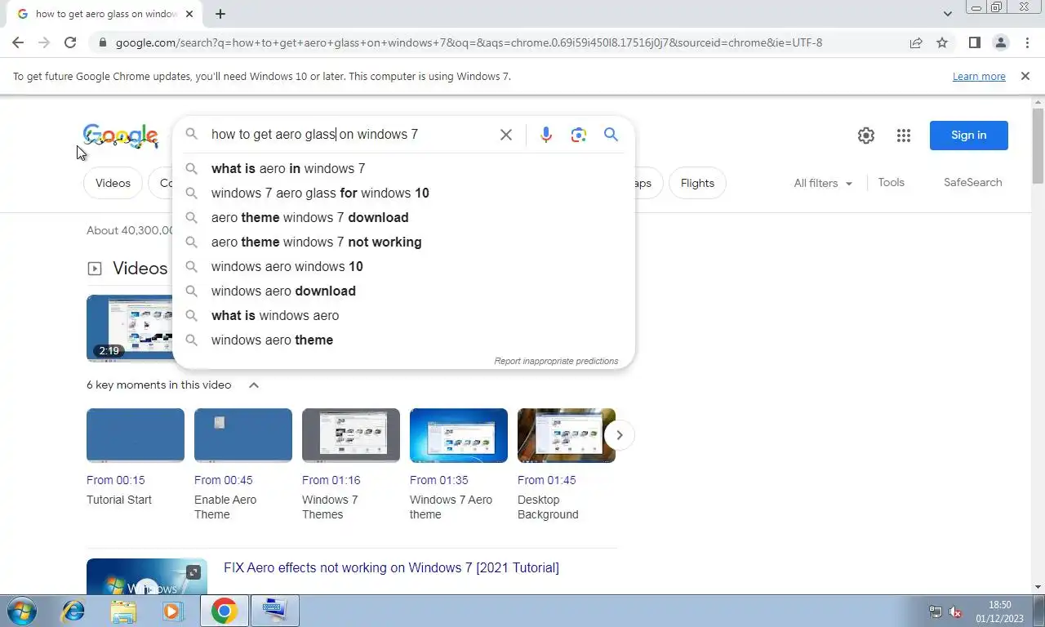Show next key moments with arrow
Image resolution: width=1045 pixels, height=627 pixels.
point(619,435)
